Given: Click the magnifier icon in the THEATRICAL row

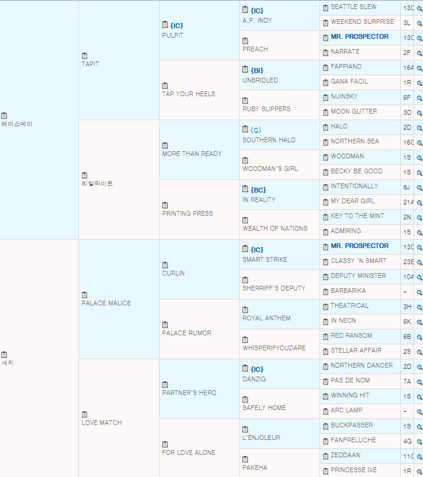Looking at the screenshot, I should (419, 307).
